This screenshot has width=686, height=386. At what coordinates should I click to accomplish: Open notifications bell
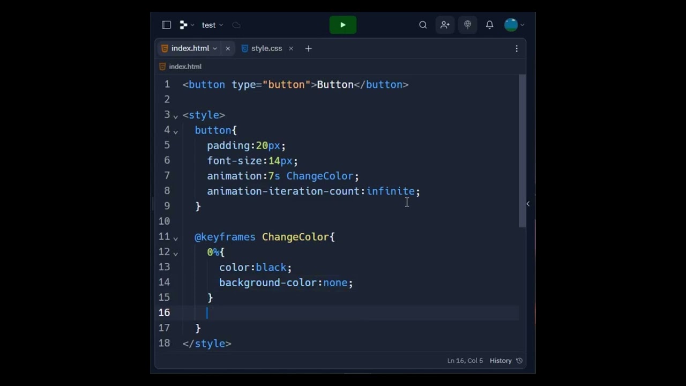click(489, 25)
